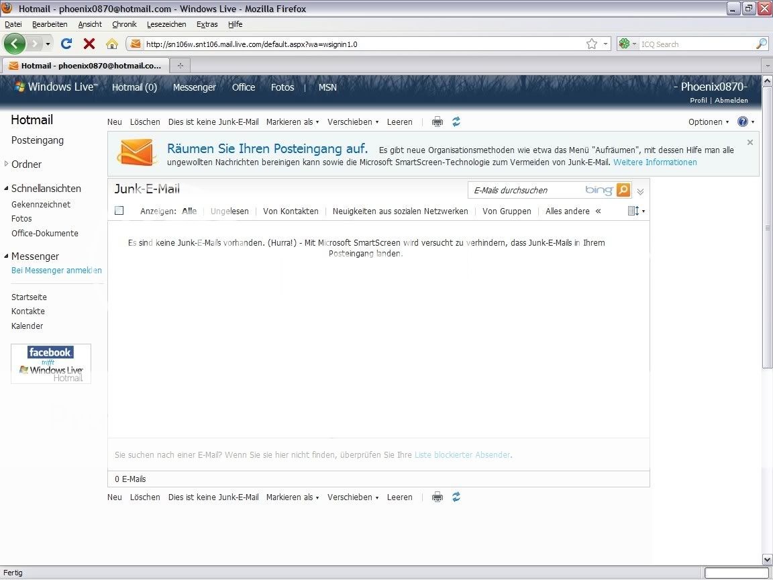
Task: Click the bookmark star in address bar
Action: click(x=591, y=44)
